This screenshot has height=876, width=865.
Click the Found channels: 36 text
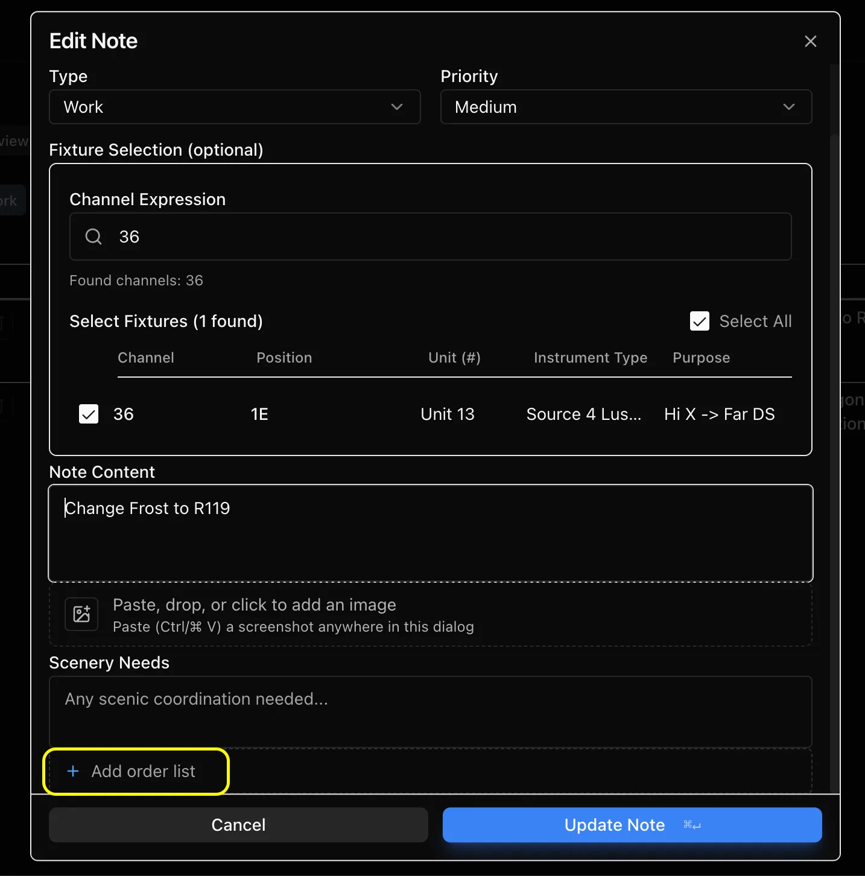pos(136,281)
